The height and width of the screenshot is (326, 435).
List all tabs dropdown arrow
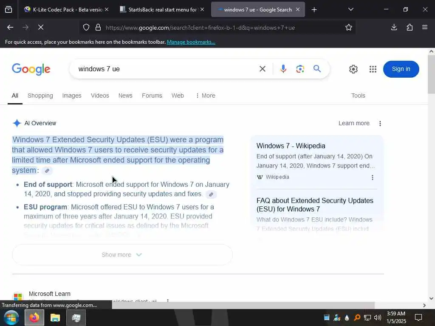pyautogui.click(x=350, y=10)
